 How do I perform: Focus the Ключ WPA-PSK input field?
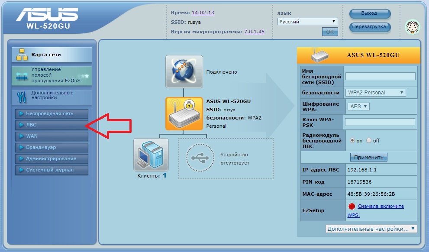tap(380, 122)
